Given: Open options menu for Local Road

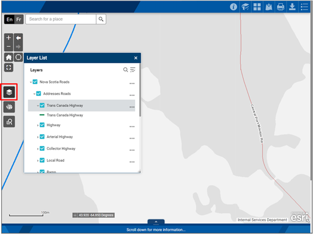Looking at the screenshot, I should [x=132, y=162].
